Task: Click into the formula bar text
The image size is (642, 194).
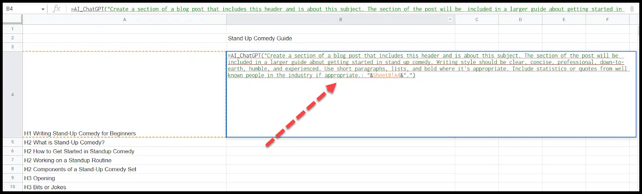Action: pyautogui.click(x=345, y=9)
